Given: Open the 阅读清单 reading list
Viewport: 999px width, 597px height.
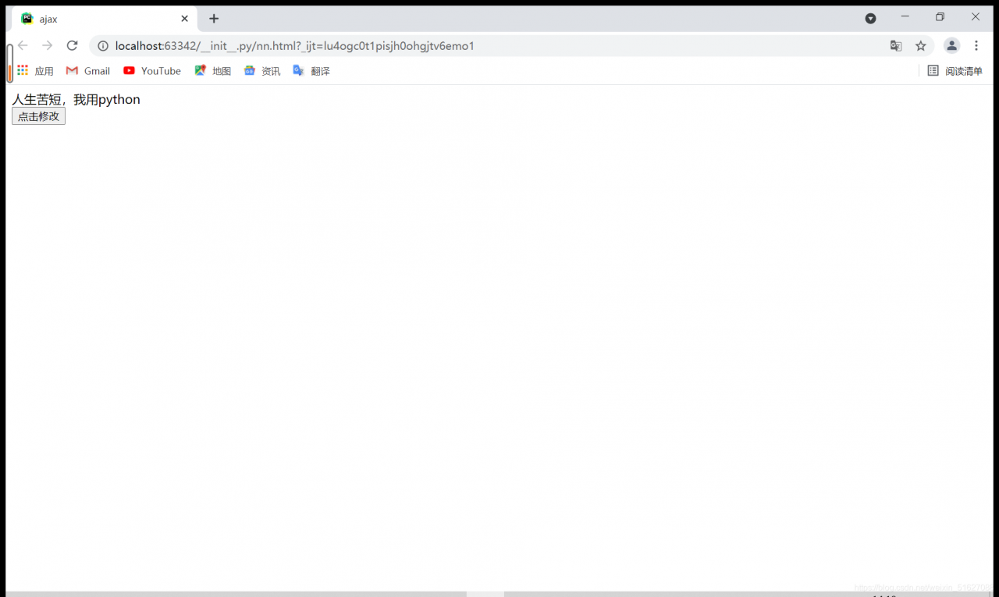Looking at the screenshot, I should (955, 71).
